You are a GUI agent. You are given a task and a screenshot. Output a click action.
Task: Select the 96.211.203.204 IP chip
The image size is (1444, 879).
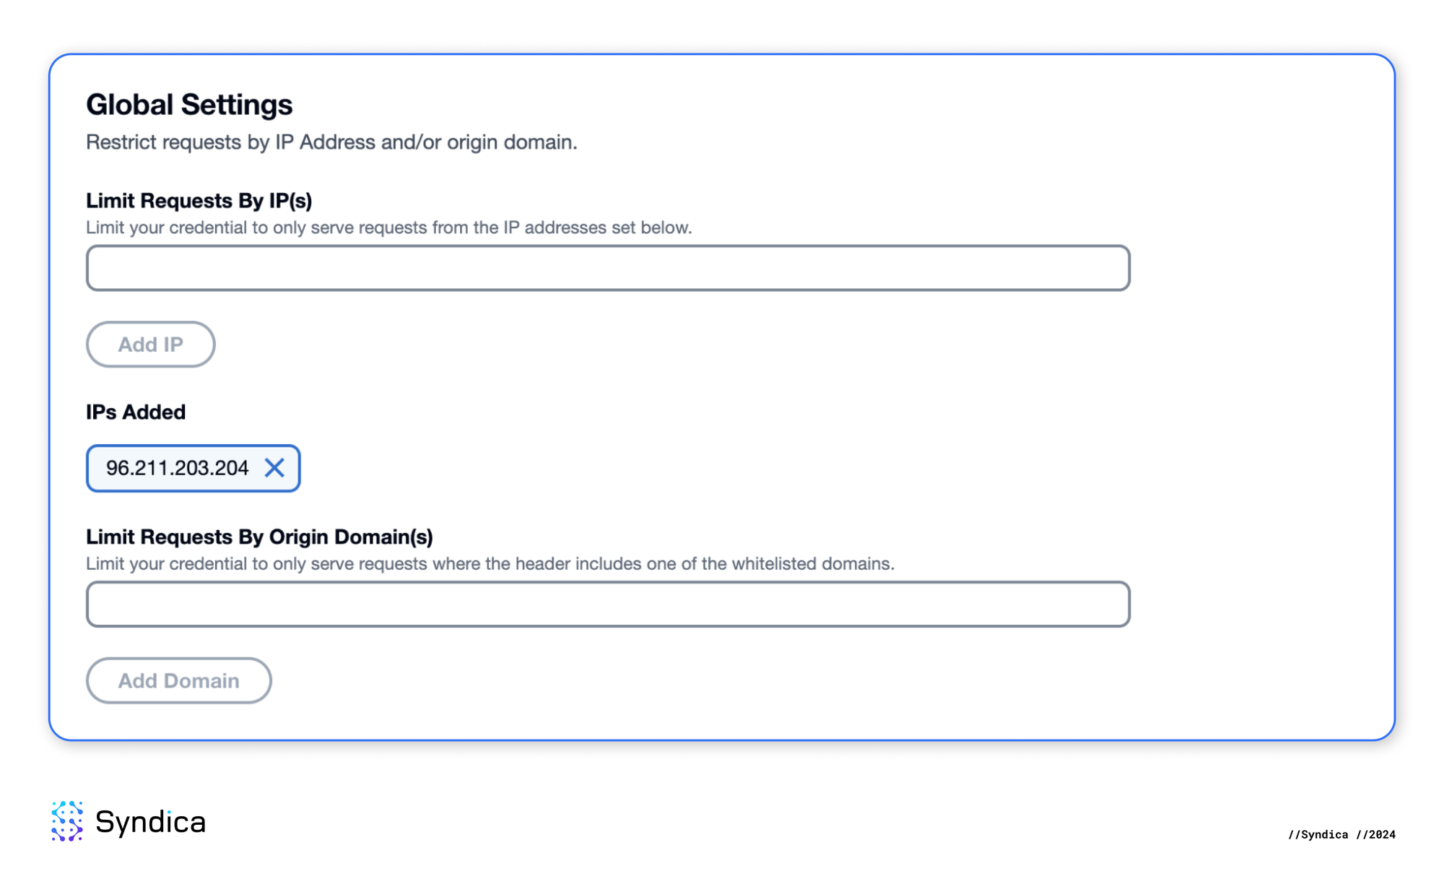click(x=178, y=468)
